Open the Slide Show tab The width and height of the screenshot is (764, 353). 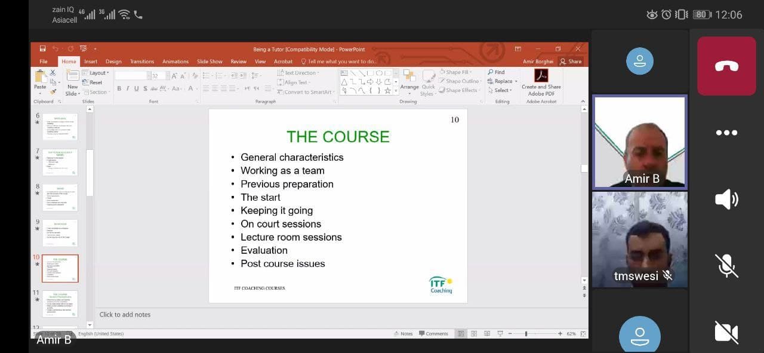(x=210, y=62)
